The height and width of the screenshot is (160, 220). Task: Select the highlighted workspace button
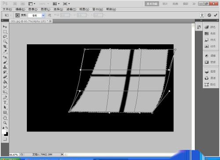coord(152,4)
